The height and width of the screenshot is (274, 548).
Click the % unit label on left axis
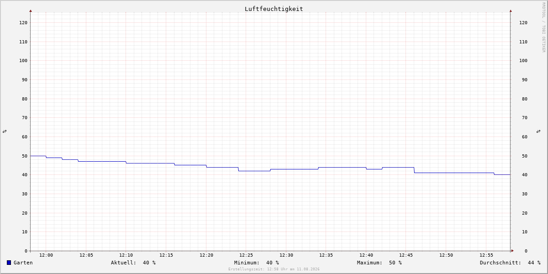5,131
